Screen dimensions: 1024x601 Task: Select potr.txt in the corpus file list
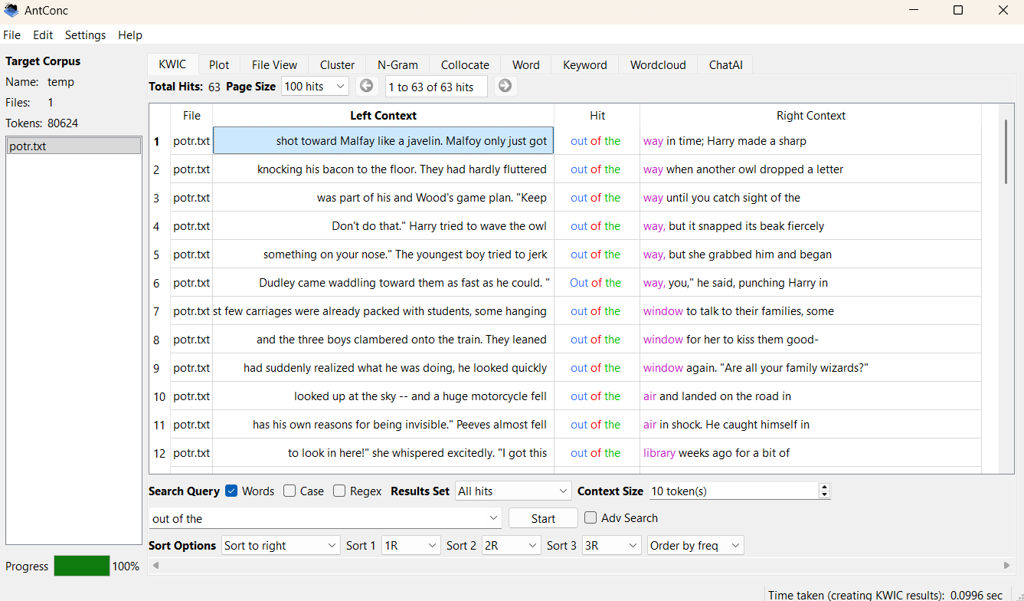(x=74, y=146)
